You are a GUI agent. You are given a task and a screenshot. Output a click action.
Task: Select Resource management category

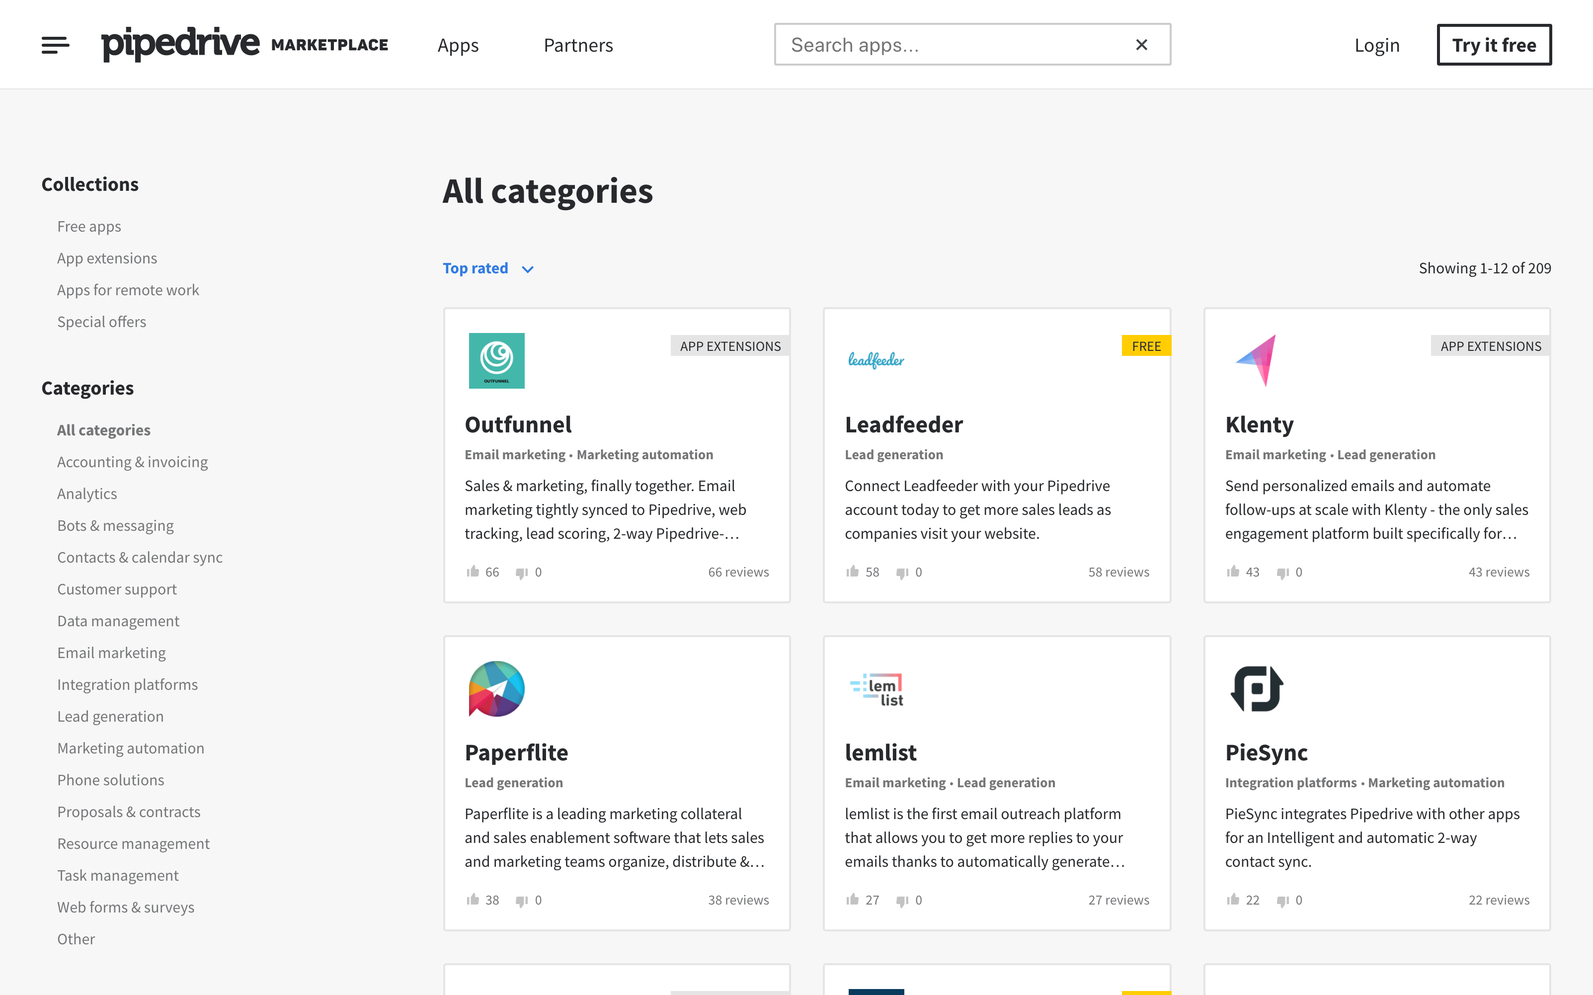[x=133, y=843]
